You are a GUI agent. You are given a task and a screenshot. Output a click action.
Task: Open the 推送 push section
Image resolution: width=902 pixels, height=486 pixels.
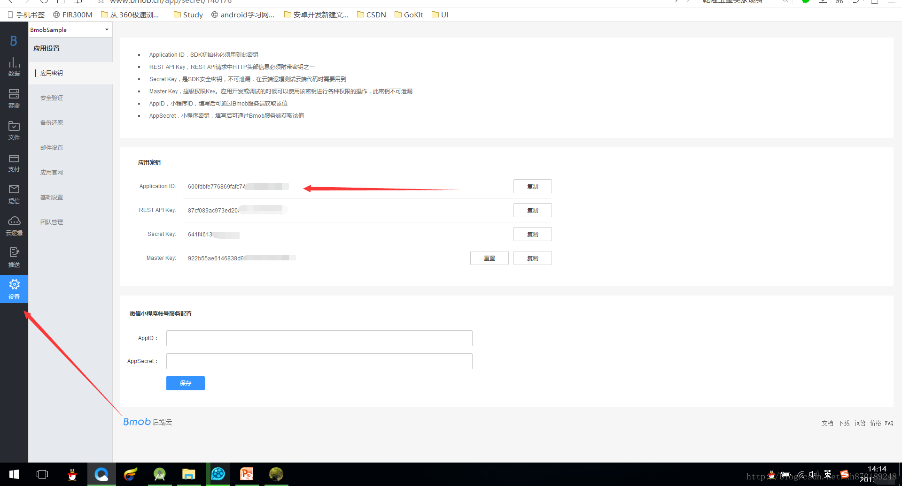(14, 258)
